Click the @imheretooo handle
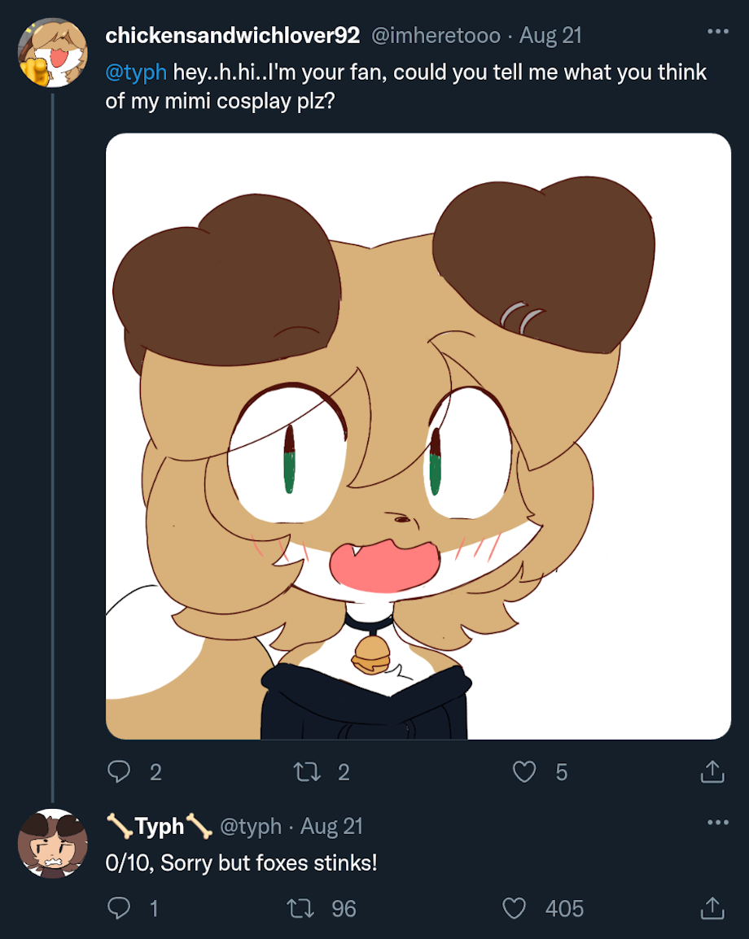This screenshot has width=749, height=939. coord(436,36)
